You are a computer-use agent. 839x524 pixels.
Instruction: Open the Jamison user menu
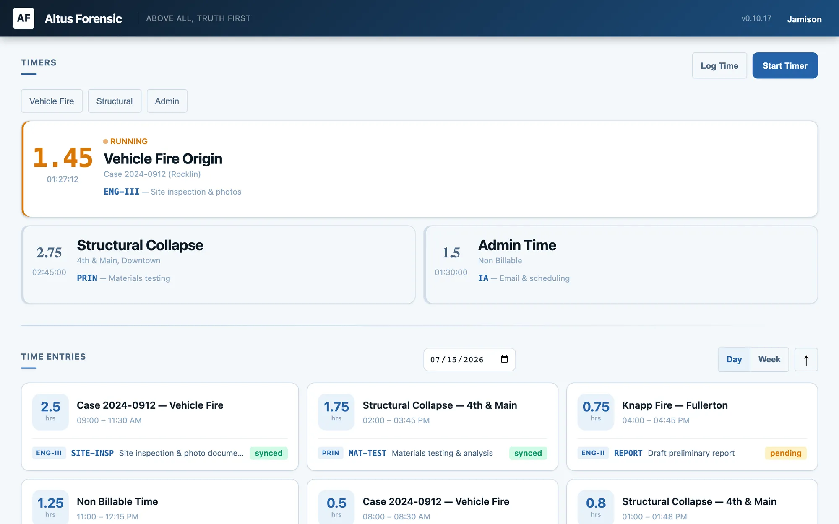point(804,19)
